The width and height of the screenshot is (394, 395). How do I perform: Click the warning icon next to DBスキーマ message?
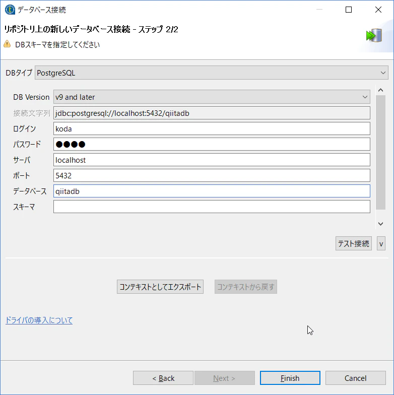pyautogui.click(x=7, y=44)
